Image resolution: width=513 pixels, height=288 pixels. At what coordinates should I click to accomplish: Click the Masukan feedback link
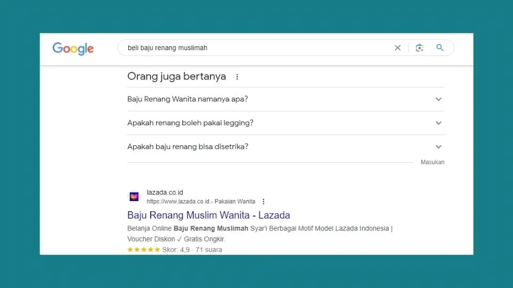[x=432, y=162]
